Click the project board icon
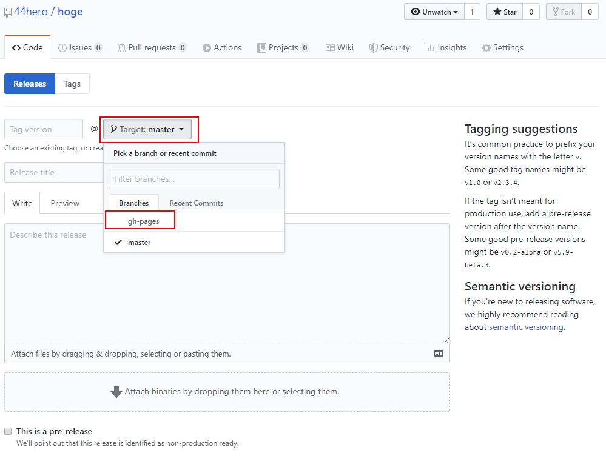The height and width of the screenshot is (456, 606). tap(261, 47)
